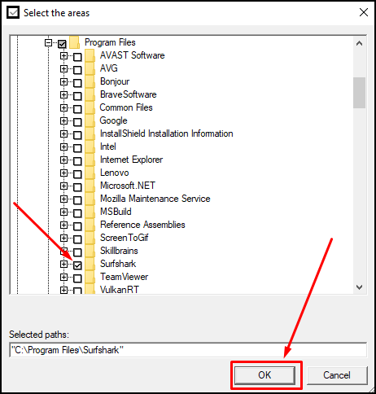
Task: Click the Cancel button
Action: click(x=337, y=375)
